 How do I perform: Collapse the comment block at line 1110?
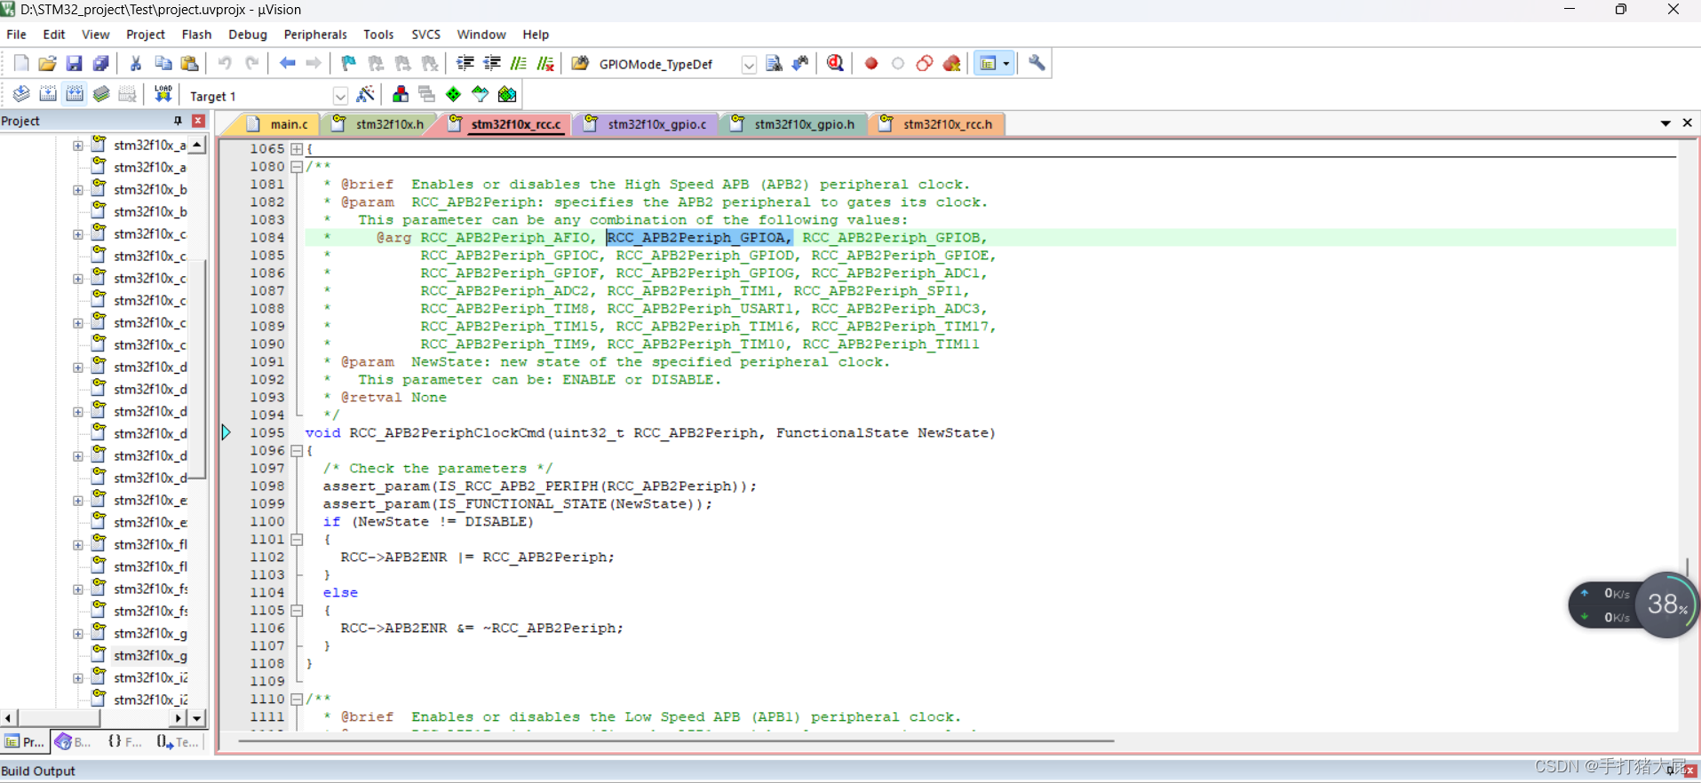click(297, 700)
